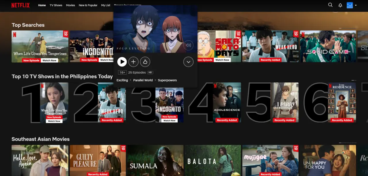Click New Episode badge on Sakamoto Days
Screen dimensions: 368x176
click(205, 60)
